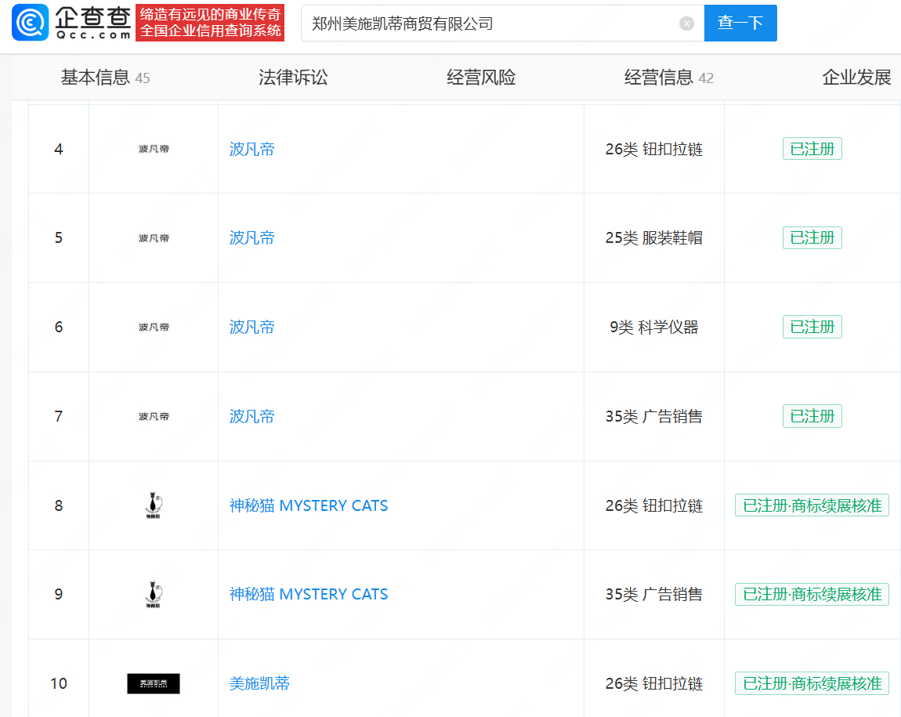Click the 已注册 status tag in row 5
Viewport: 901px width, 717px height.
click(x=812, y=238)
